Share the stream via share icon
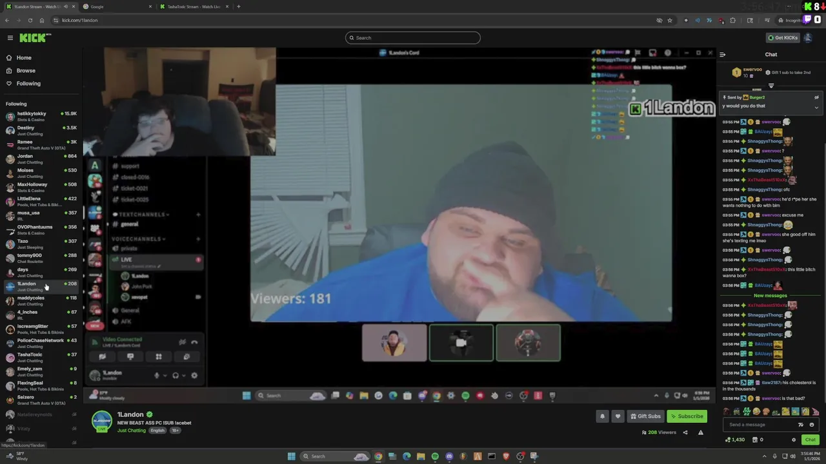The width and height of the screenshot is (826, 464). 685,432
